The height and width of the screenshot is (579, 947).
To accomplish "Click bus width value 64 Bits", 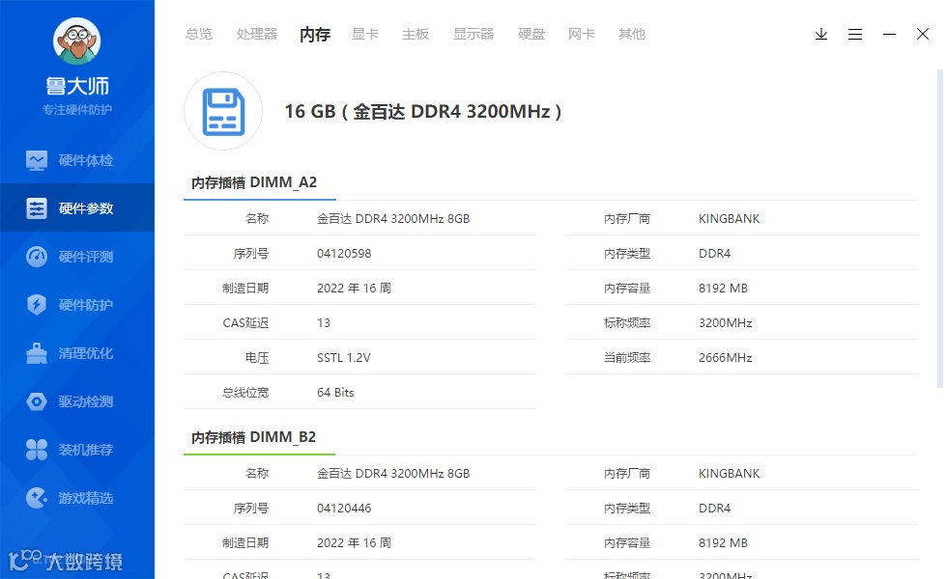I will (x=335, y=393).
